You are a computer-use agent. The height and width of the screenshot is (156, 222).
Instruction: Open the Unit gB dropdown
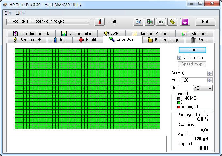coord(203,88)
